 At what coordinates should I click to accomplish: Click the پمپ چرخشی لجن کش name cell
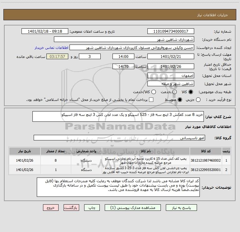coord(146,170)
